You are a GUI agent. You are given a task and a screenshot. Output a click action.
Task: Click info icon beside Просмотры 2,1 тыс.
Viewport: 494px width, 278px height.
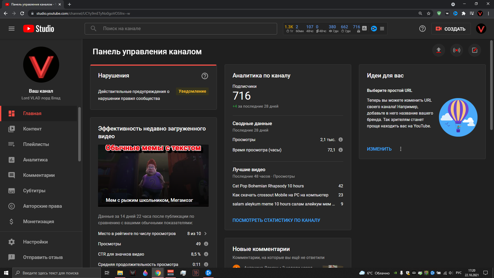340,140
